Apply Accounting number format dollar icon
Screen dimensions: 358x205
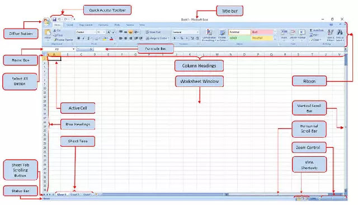(175, 38)
